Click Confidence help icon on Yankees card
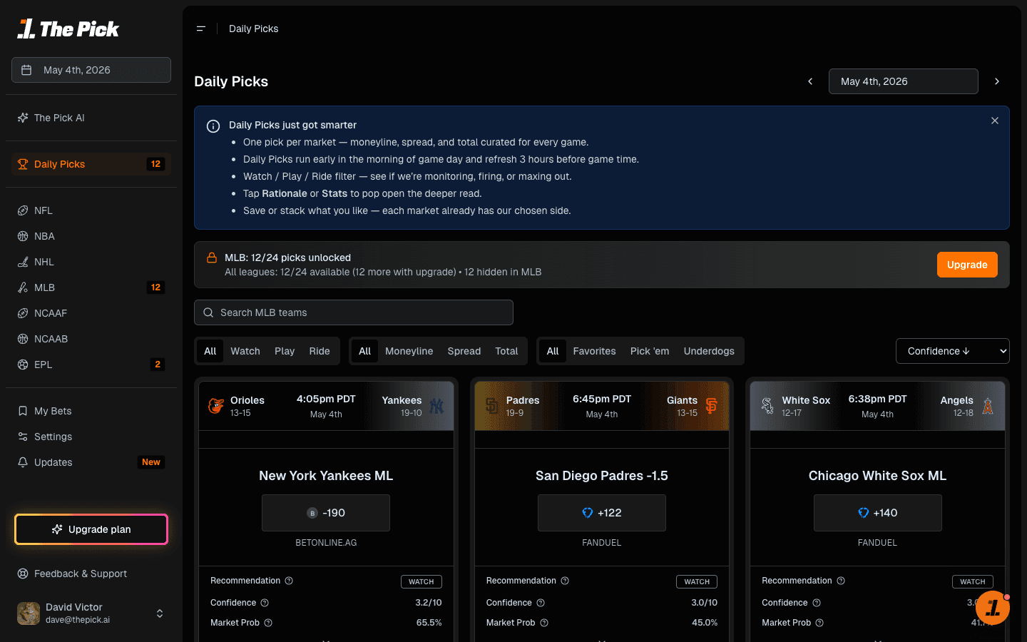 pos(265,603)
